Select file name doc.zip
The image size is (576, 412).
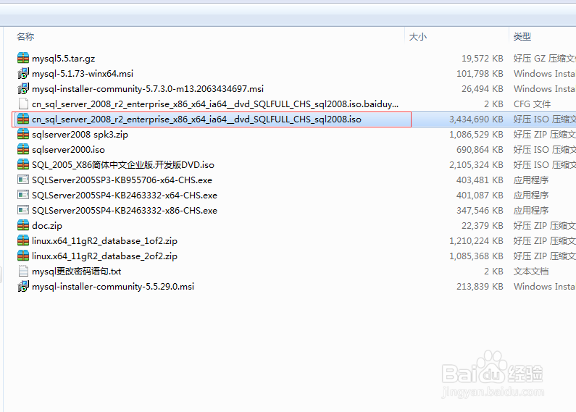point(47,226)
